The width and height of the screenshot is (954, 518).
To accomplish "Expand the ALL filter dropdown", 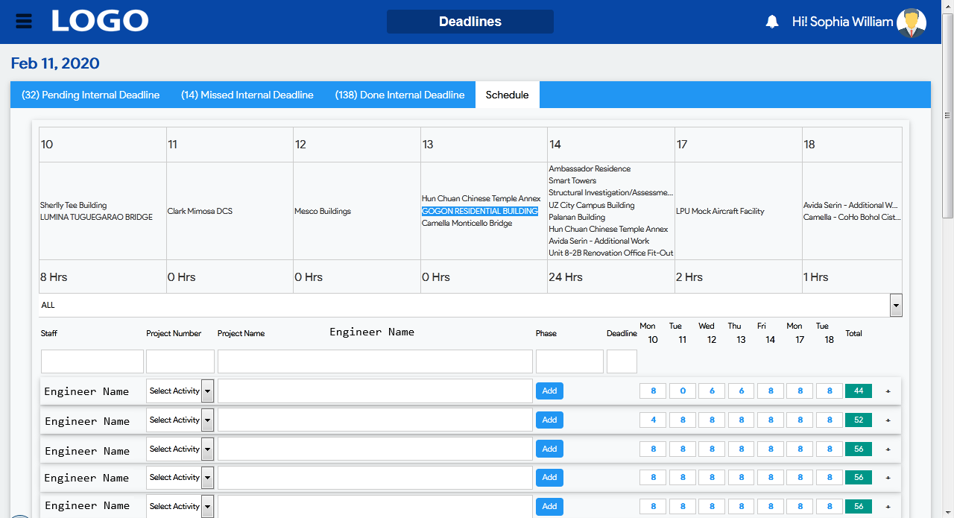I will click(896, 305).
